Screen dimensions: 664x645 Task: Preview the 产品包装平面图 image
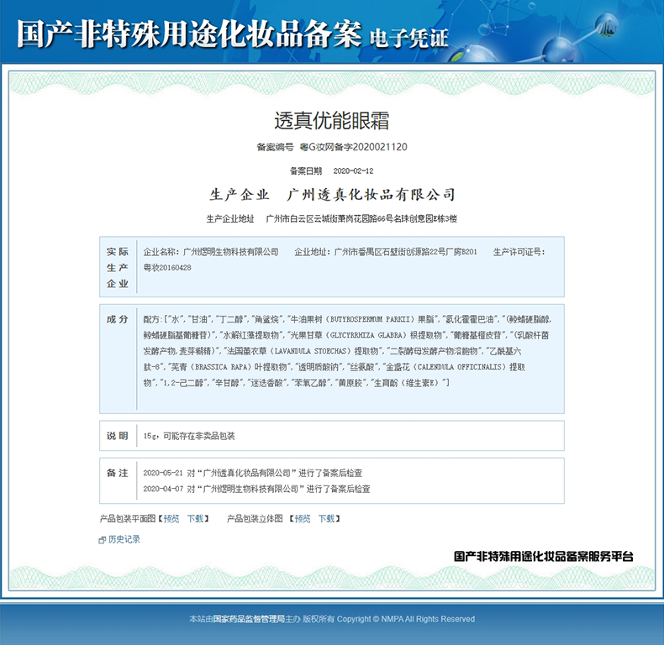click(171, 518)
